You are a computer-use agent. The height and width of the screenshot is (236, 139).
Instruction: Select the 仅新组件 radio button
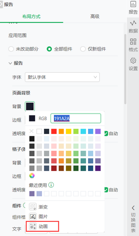[x=83, y=49]
